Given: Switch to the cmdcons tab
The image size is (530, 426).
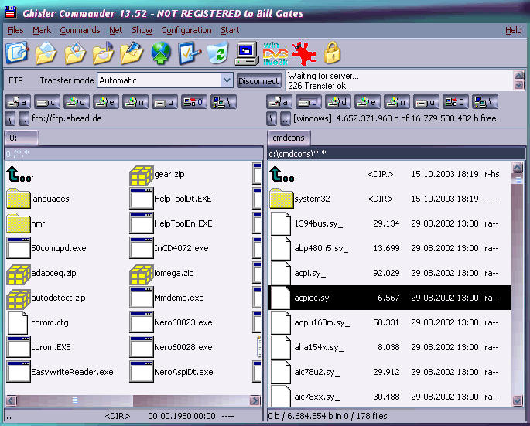Looking at the screenshot, I should 288,138.
